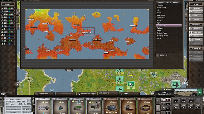Screen dimensions: 204x114
Task: Click the 'No friendly Unit' label
Action: [x=196, y=49]
